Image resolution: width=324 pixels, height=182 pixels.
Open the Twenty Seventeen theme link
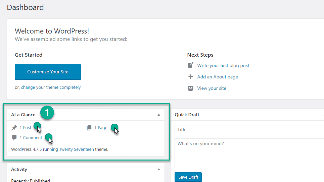point(77,149)
